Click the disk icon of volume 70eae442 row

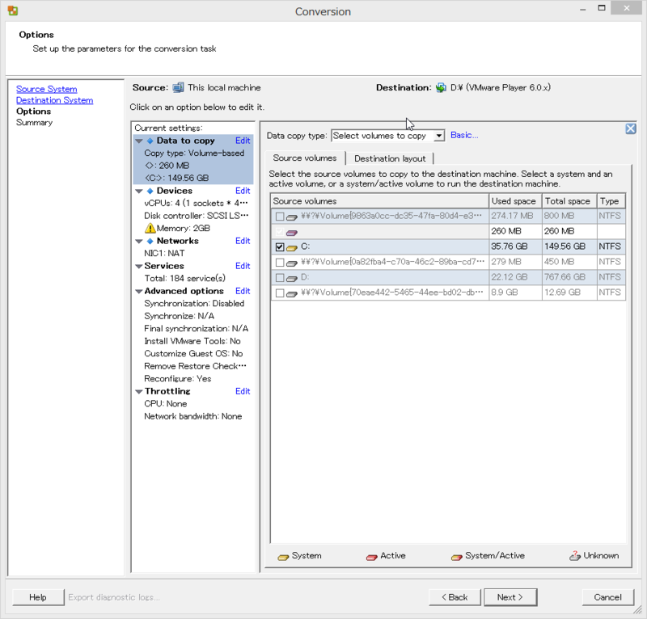click(292, 293)
